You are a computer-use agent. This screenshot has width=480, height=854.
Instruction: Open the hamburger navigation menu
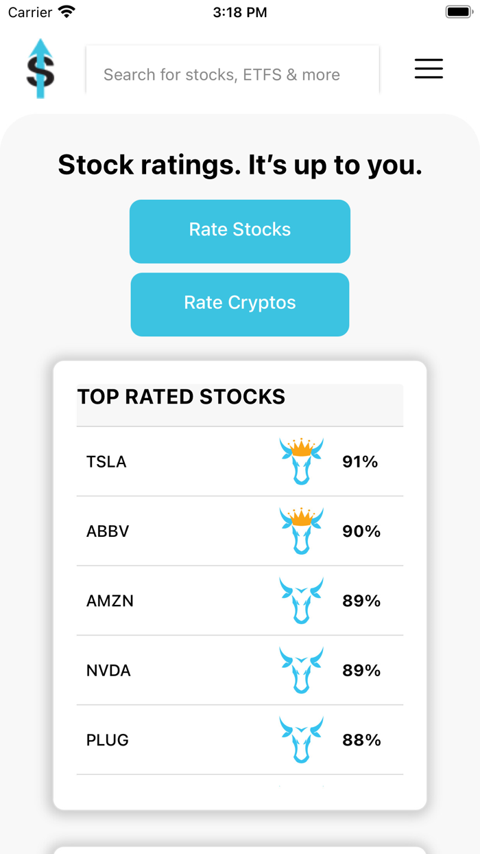[x=429, y=69]
